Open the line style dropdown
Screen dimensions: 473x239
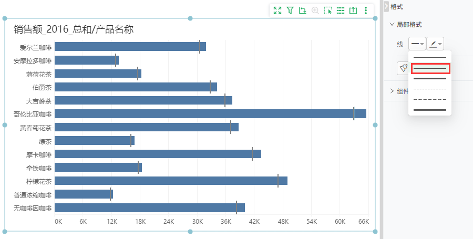(417, 44)
